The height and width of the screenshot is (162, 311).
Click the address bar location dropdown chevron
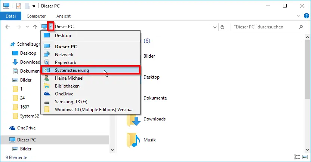coord(50,27)
